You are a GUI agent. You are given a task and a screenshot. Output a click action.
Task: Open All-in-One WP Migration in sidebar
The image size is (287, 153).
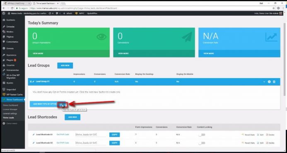point(12,76)
